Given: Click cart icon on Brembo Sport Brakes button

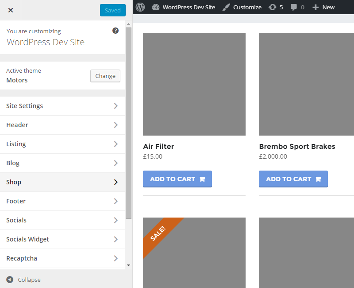Looking at the screenshot, I should (318, 179).
